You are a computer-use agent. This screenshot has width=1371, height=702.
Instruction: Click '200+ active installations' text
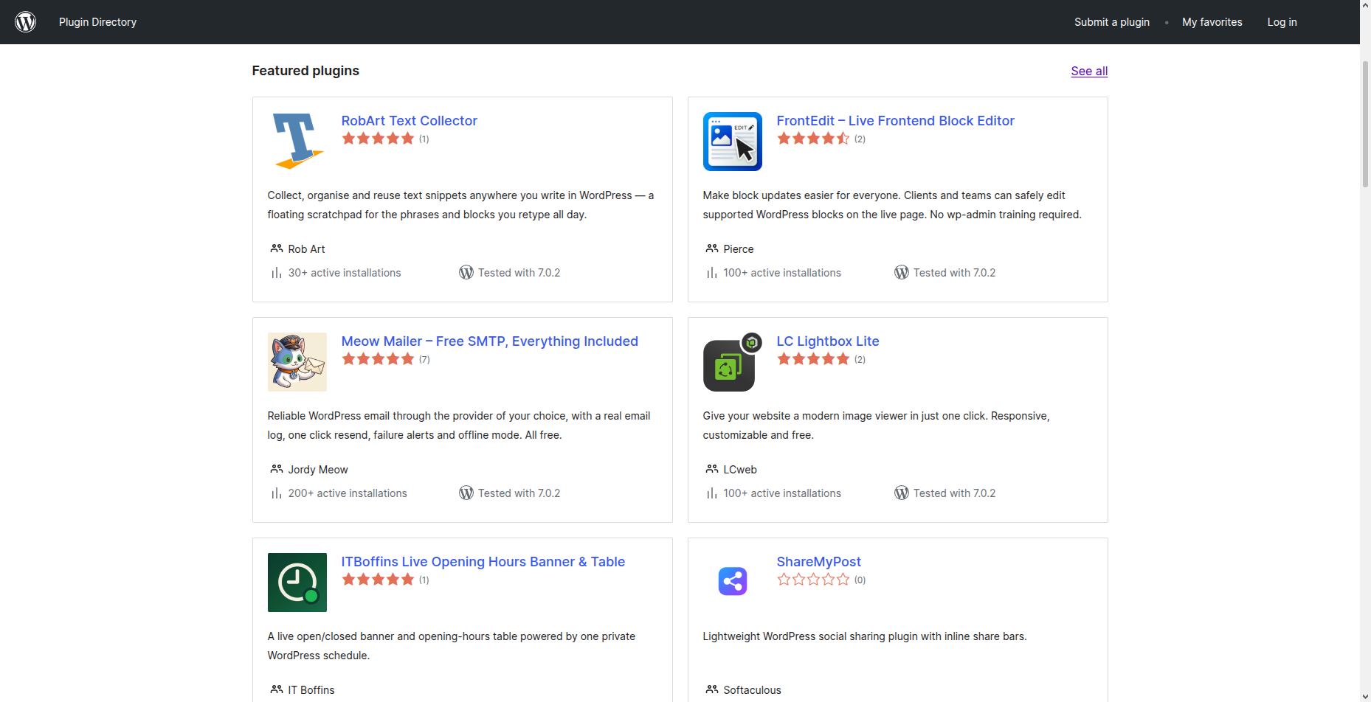coord(348,493)
